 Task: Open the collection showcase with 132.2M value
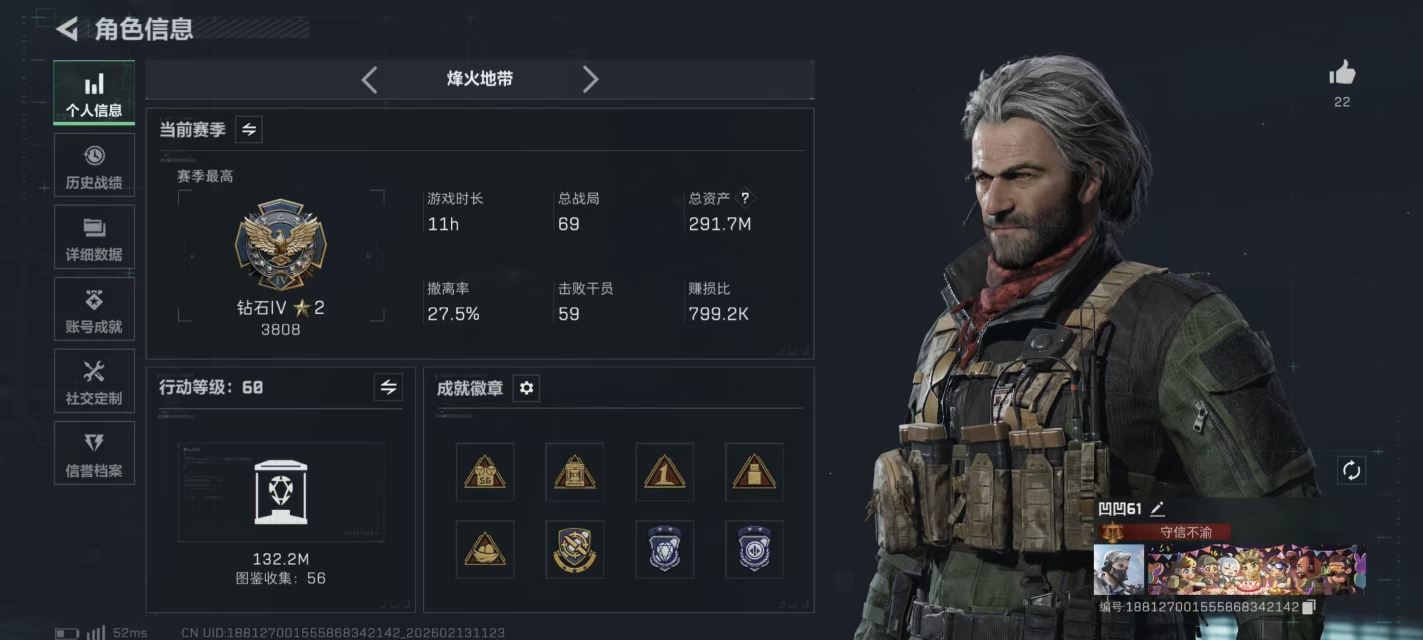tap(281, 492)
